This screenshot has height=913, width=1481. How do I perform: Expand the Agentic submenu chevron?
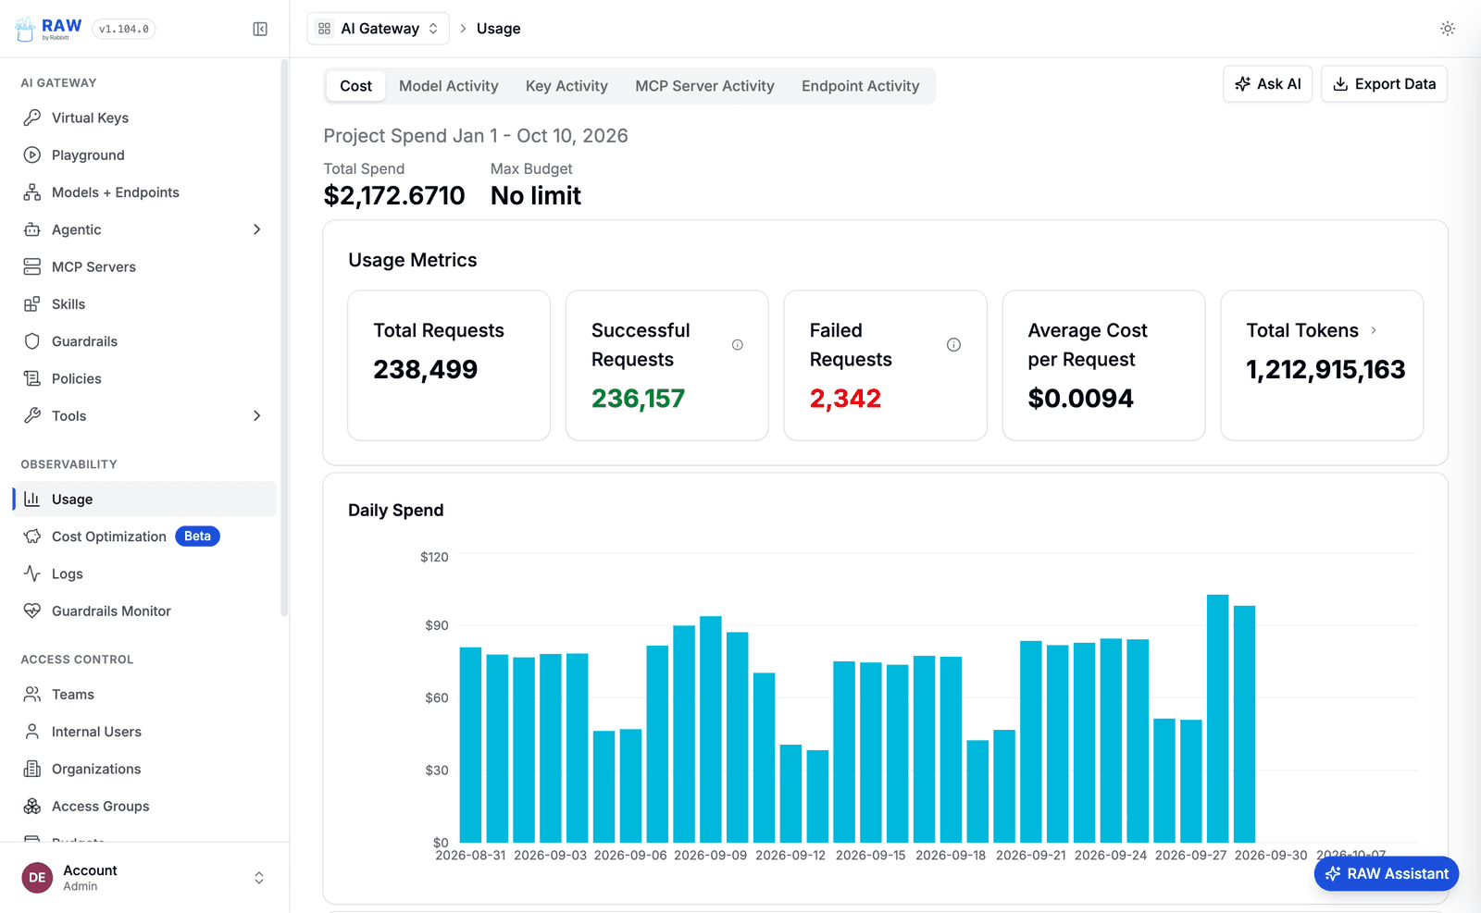tap(257, 229)
